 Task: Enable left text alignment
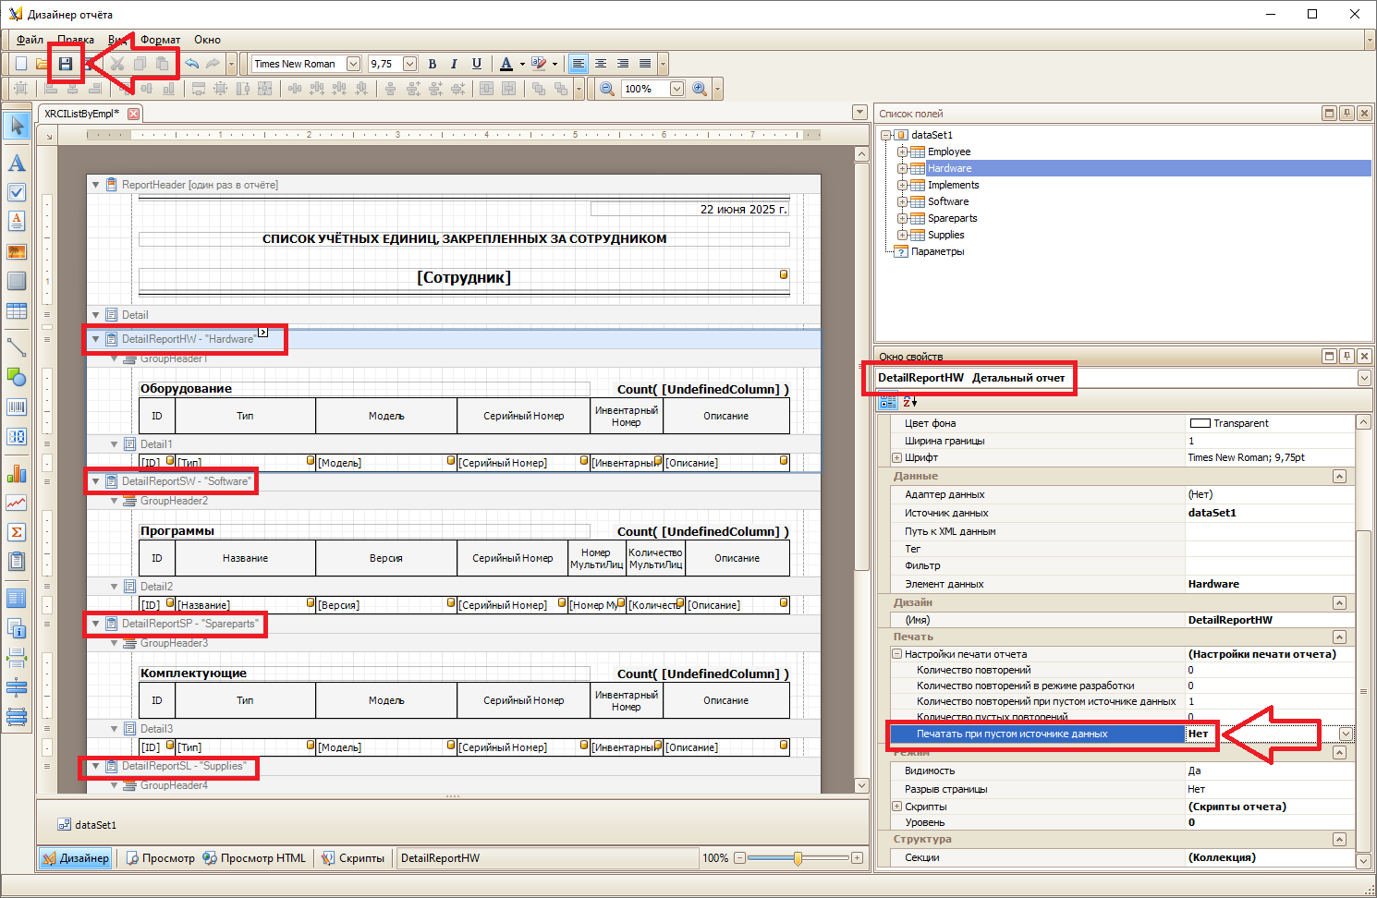click(579, 64)
